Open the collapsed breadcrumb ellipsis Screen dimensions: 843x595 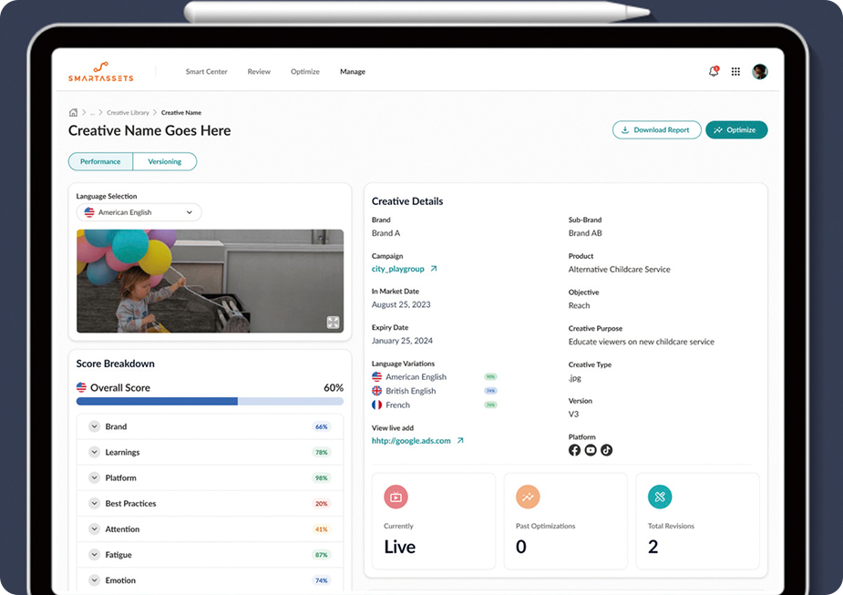92,113
